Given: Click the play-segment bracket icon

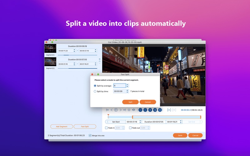Looking at the screenshot, I should click(169, 110).
